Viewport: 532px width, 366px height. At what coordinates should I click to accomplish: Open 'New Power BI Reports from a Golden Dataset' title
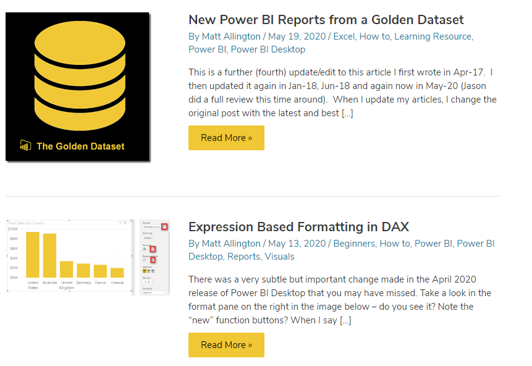326,20
